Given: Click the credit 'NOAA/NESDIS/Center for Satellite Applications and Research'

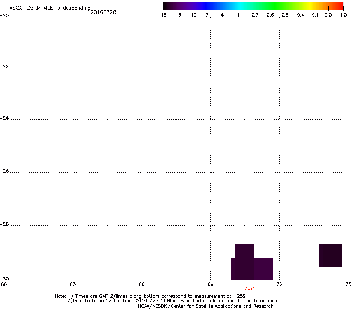Looking at the screenshot, I should (x=205, y=306).
